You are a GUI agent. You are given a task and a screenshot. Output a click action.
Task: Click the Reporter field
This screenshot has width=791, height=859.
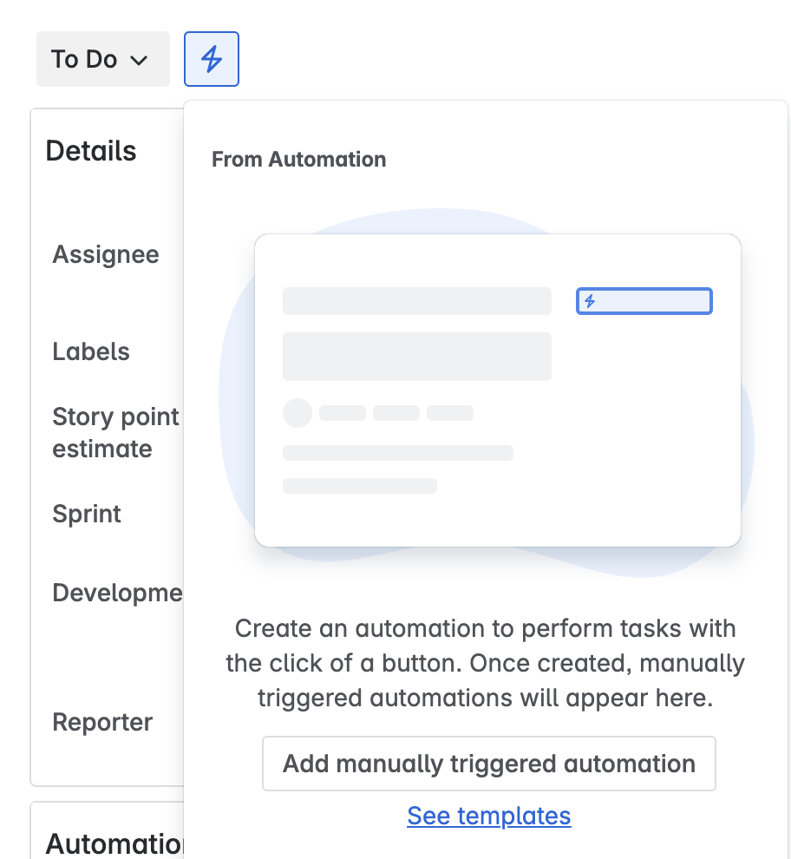[101, 722]
